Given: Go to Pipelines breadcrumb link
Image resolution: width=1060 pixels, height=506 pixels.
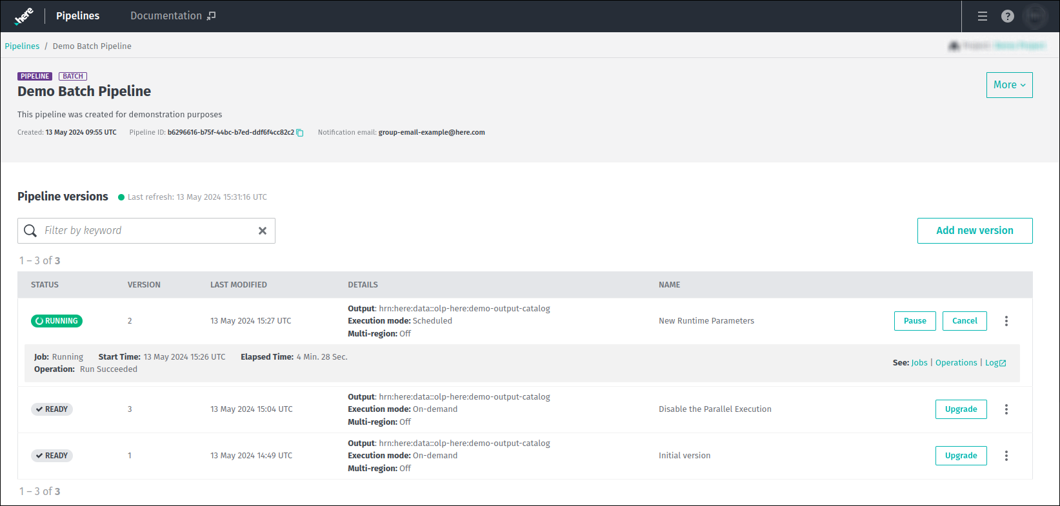Looking at the screenshot, I should tap(22, 46).
